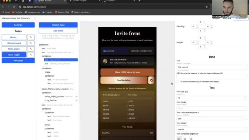249x140 pixels.
Task: Select the 'block' tree row
Action: click(x=47, y=125)
